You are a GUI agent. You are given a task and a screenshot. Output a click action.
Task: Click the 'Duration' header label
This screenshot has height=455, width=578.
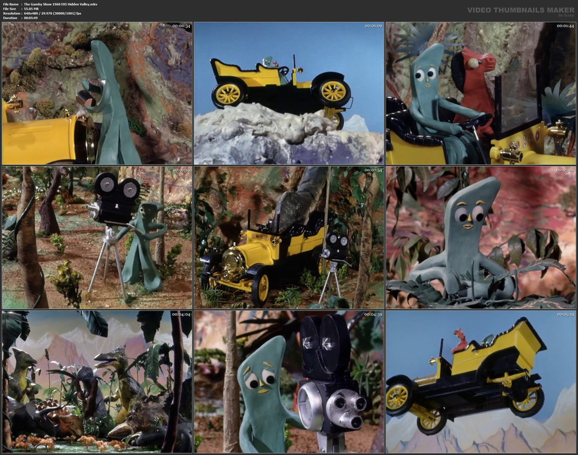(10, 18)
